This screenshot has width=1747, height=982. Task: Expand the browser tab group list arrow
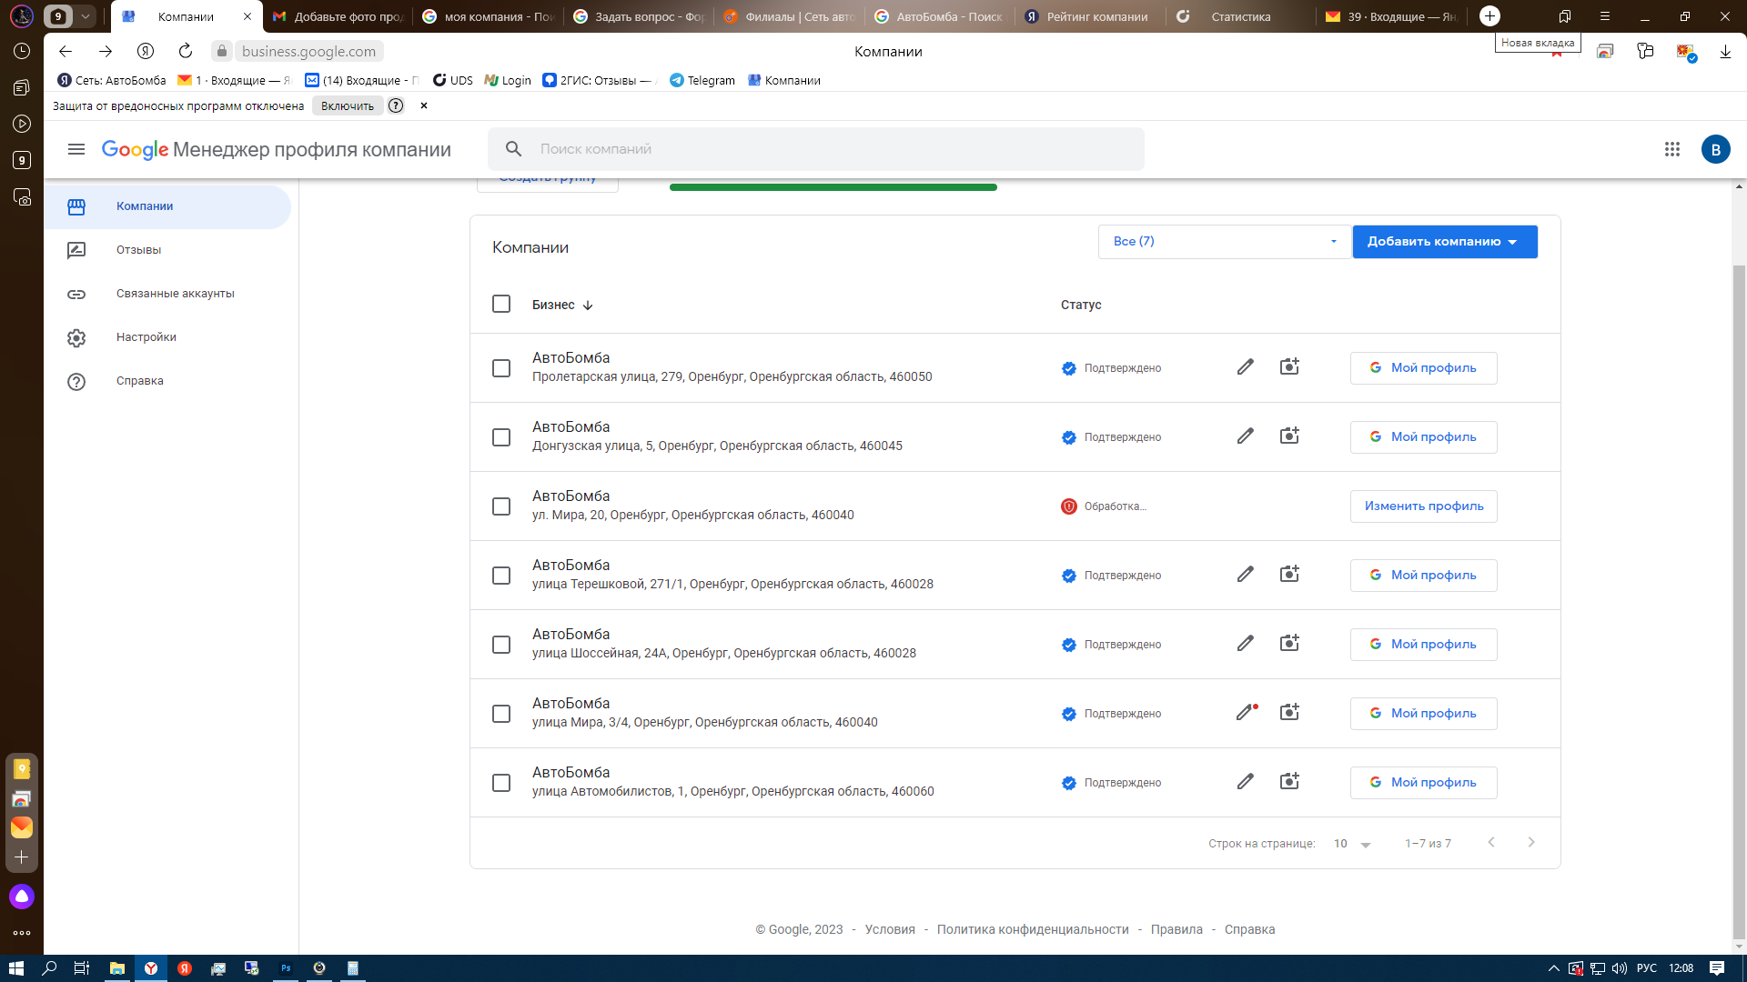click(x=86, y=16)
